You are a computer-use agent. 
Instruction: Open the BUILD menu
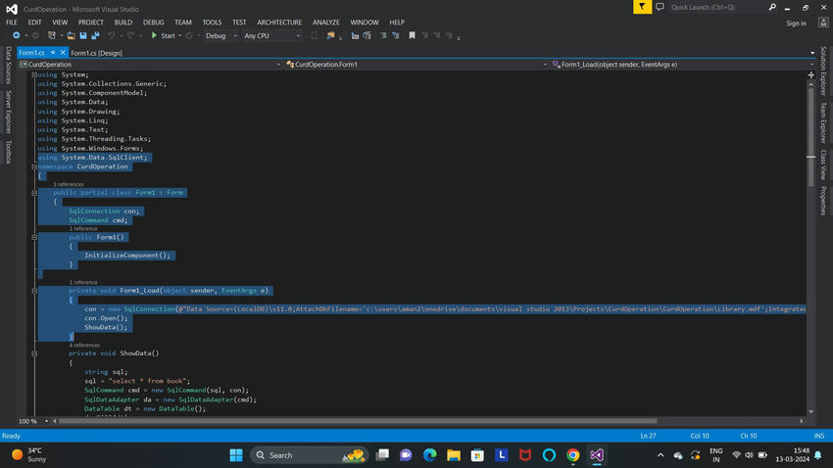tap(123, 23)
